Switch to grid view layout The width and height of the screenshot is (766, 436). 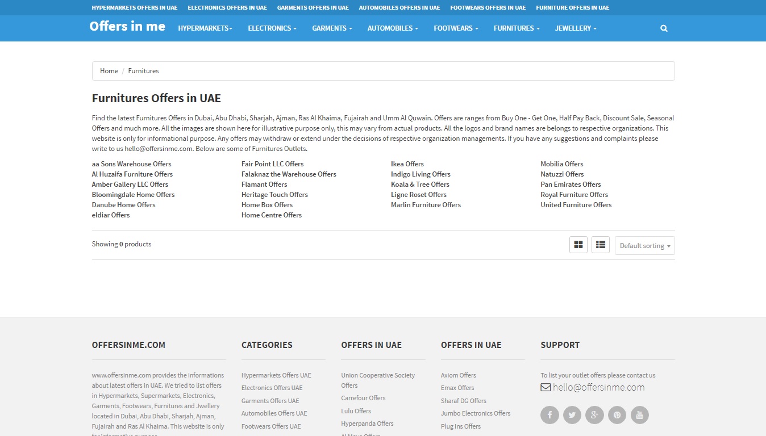point(578,245)
